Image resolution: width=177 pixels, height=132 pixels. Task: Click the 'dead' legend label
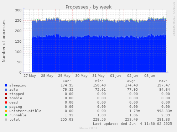[14, 102]
